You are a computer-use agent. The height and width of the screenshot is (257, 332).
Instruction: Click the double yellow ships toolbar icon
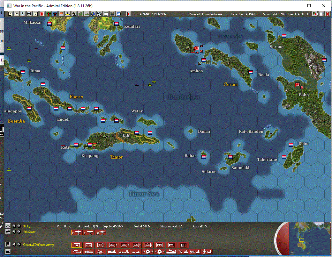74,14
